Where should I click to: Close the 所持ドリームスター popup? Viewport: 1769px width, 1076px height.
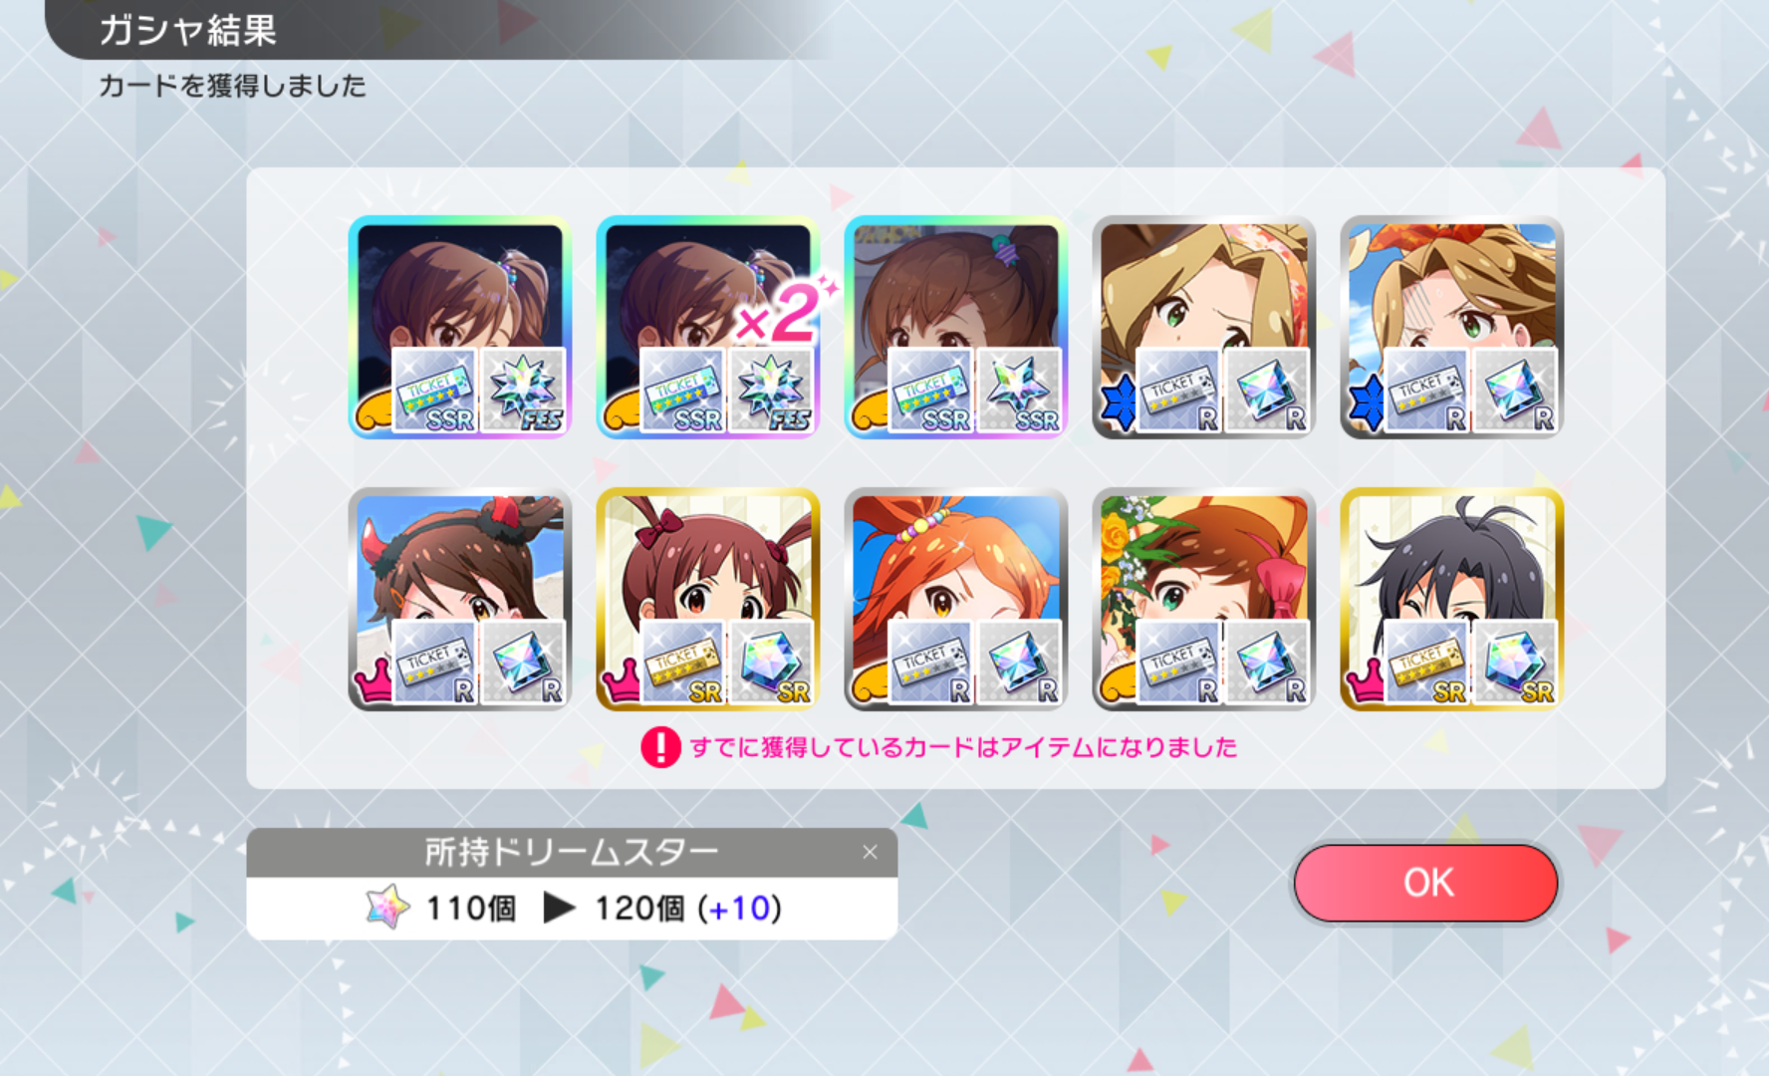(870, 852)
